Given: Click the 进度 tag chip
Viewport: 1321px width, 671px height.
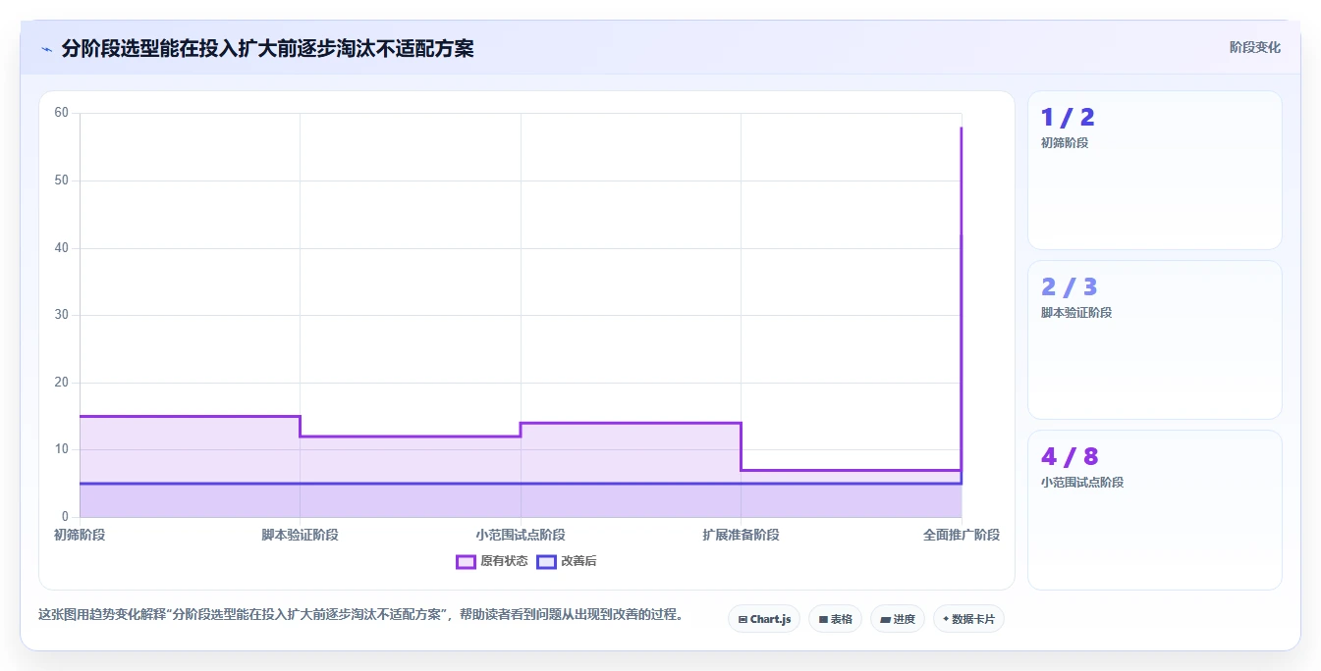Looking at the screenshot, I should (x=898, y=619).
